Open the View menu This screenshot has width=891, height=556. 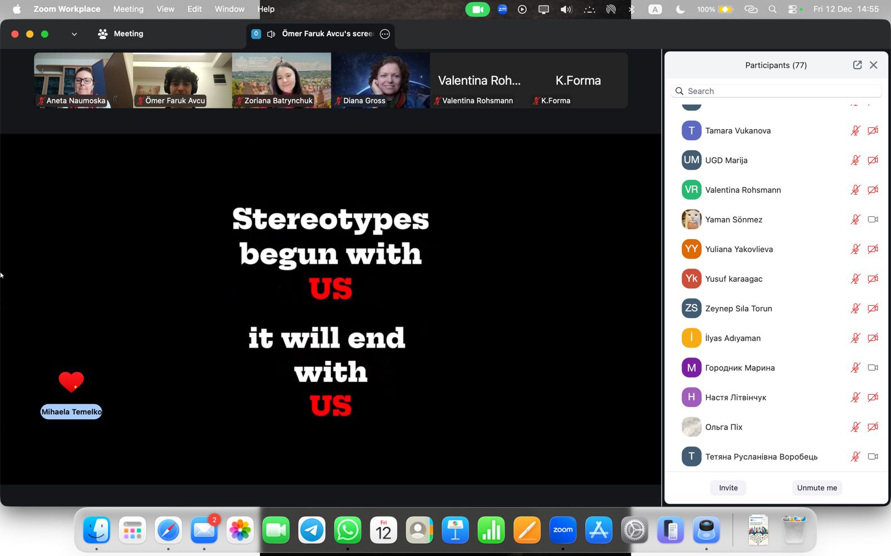pos(165,9)
